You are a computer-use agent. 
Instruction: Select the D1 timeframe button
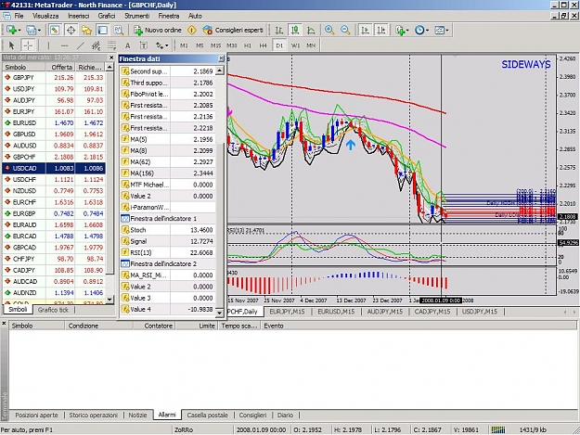click(x=279, y=45)
